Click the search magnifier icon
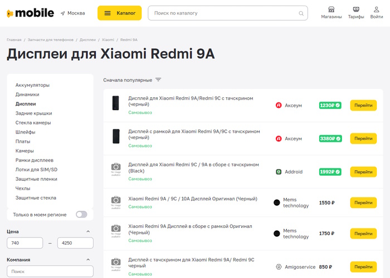 point(301,13)
